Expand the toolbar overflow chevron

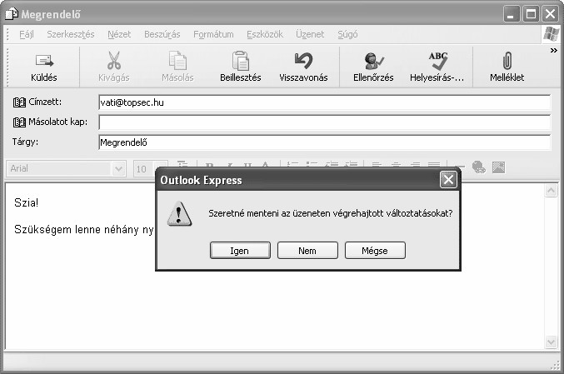(553, 50)
